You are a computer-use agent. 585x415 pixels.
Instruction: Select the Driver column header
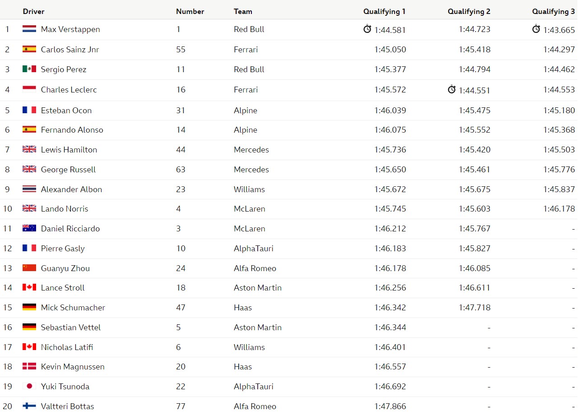tap(34, 11)
